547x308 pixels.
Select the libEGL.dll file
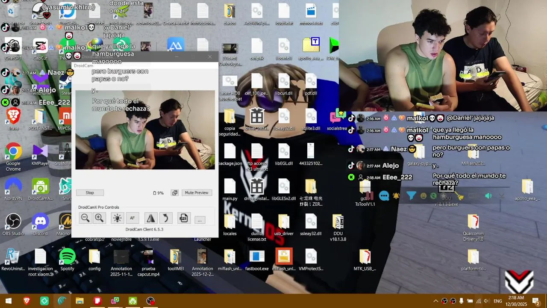(284, 154)
